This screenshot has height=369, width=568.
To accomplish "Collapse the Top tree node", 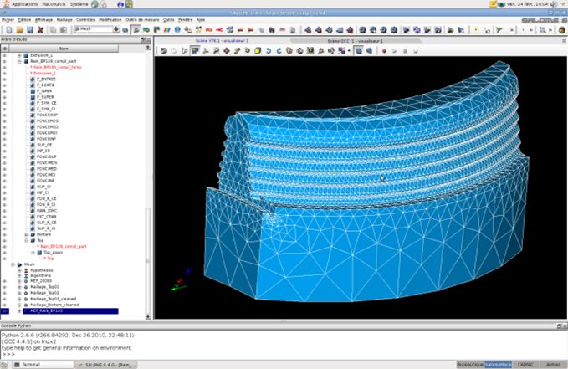I will (x=27, y=240).
